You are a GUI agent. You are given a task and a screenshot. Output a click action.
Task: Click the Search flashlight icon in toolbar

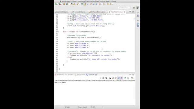pos(78,4)
